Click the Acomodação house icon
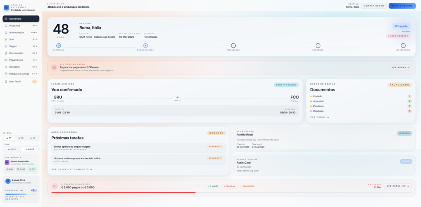The image size is (421, 207). (6, 32)
